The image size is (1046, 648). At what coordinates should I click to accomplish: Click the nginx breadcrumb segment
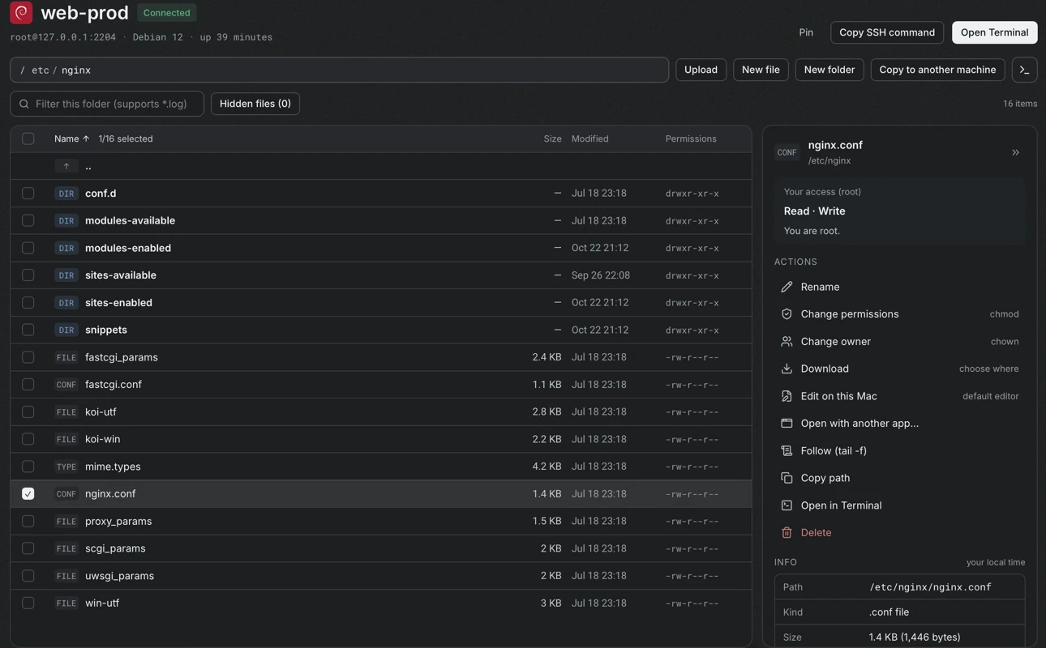coord(76,70)
